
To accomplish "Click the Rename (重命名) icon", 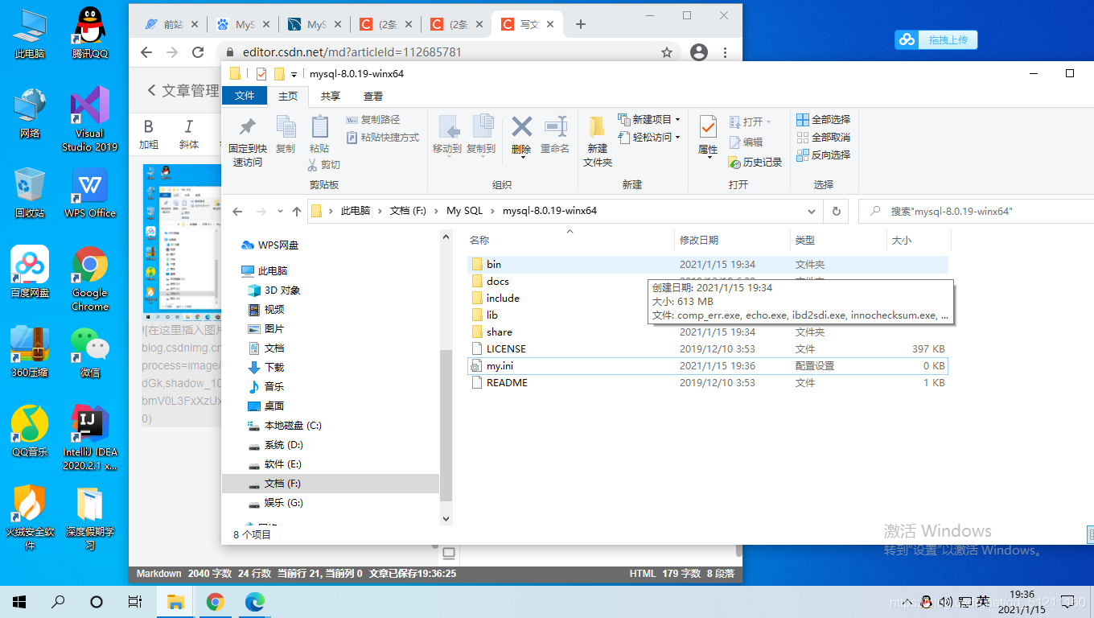I will pyautogui.click(x=555, y=126).
